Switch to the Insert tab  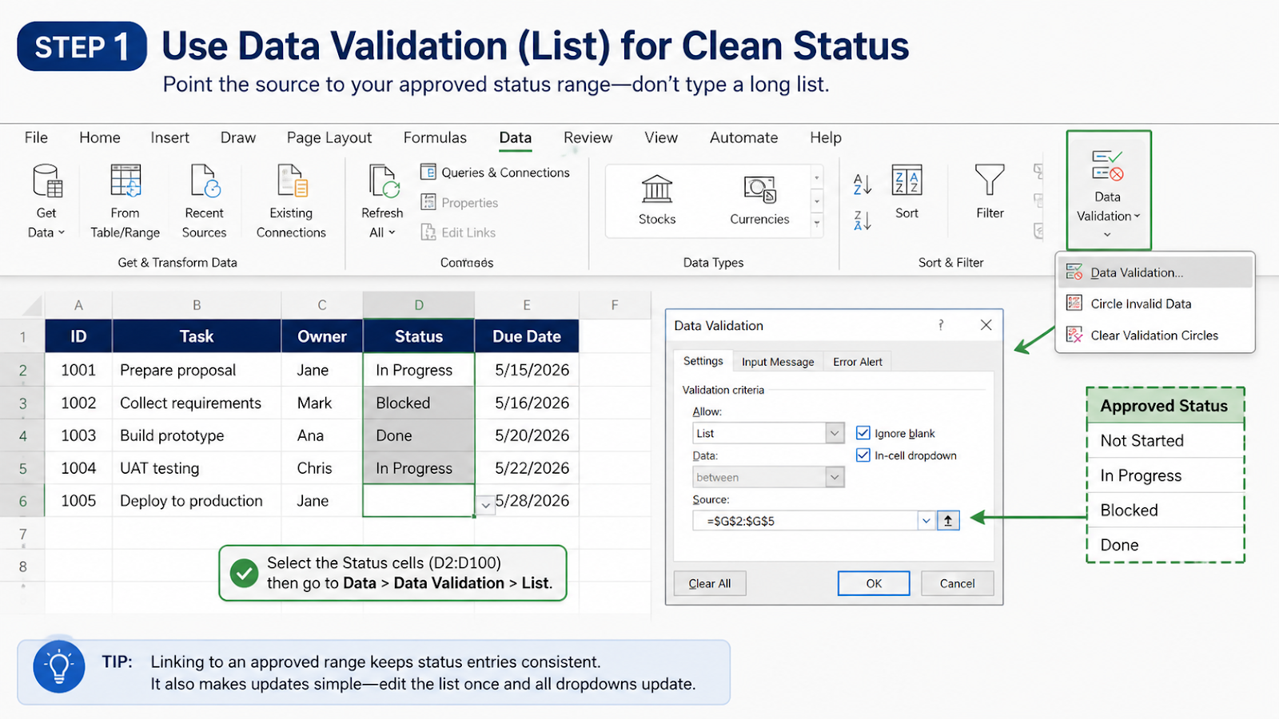(x=170, y=137)
